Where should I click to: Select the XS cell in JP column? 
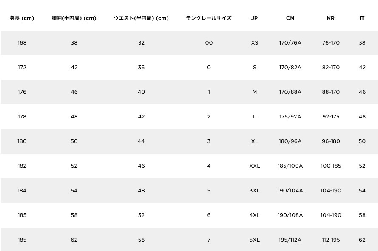[255, 43]
